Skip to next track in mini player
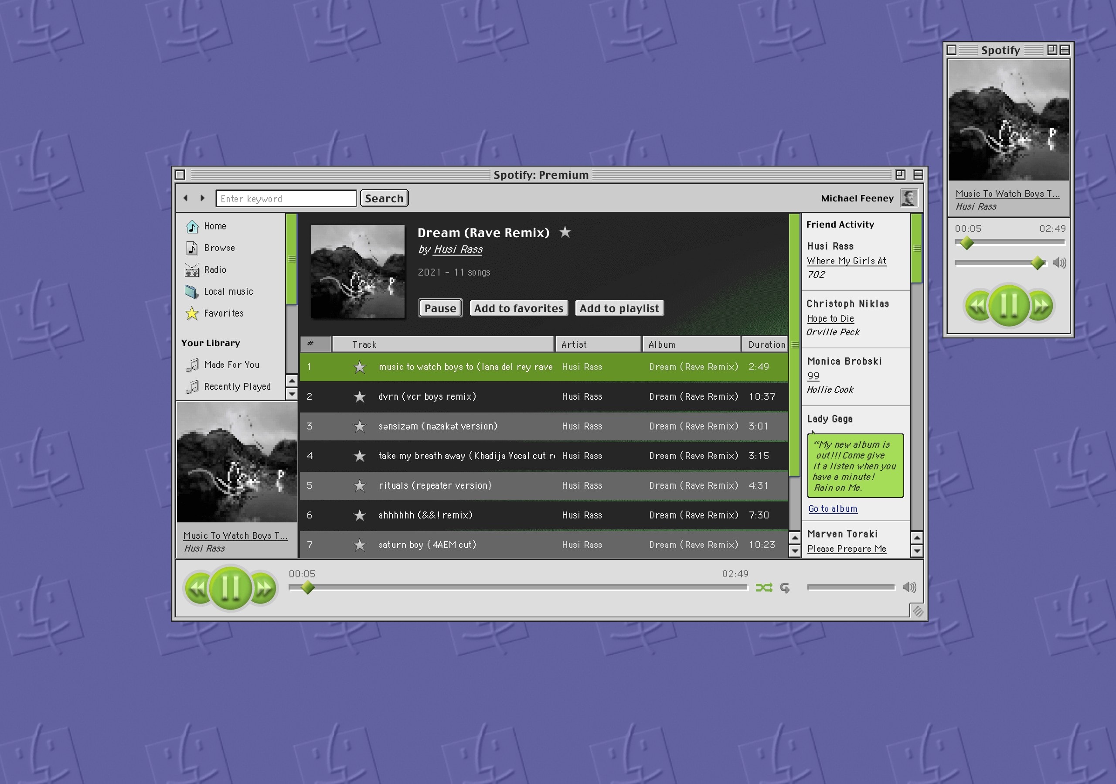This screenshot has height=784, width=1116. point(1041,306)
